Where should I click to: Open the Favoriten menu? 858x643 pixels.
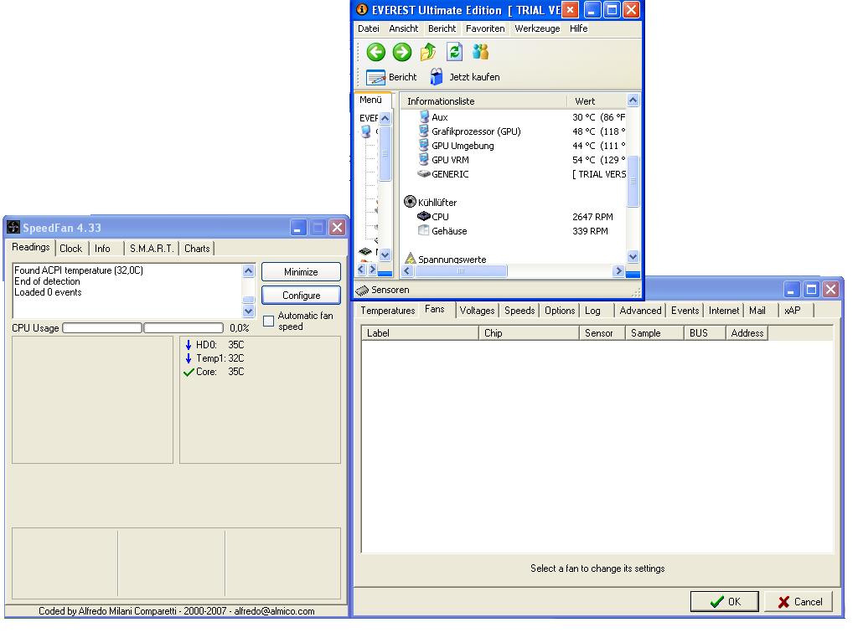[485, 28]
